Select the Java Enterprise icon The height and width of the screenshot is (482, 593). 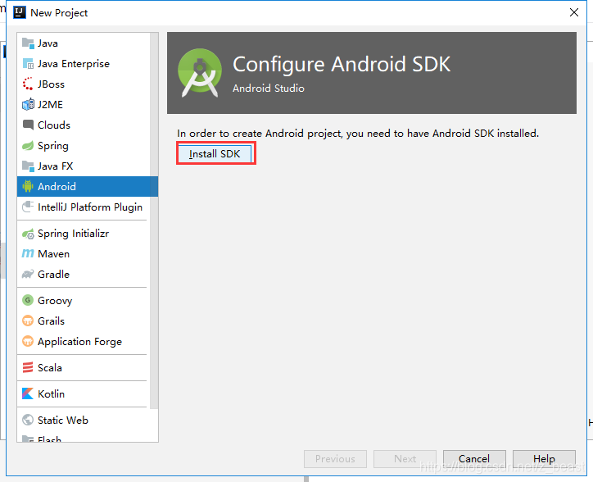tap(28, 64)
